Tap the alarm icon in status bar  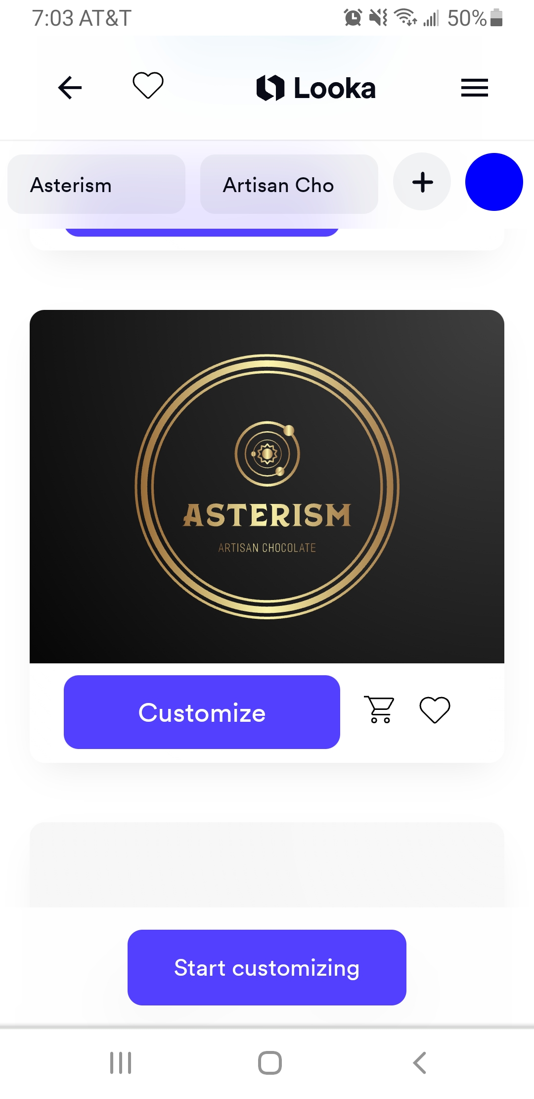click(x=353, y=18)
